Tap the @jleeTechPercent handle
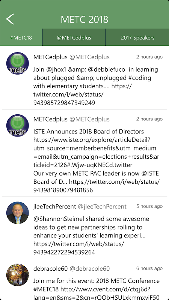 (102, 207)
